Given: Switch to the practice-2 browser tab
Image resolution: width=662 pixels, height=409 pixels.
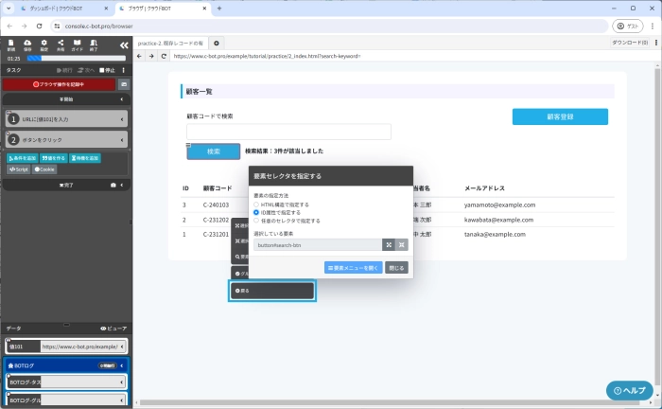Looking at the screenshot, I should point(170,43).
